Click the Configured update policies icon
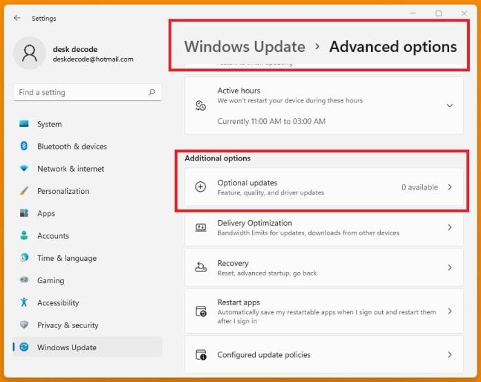This screenshot has width=481, height=382. coord(201,355)
